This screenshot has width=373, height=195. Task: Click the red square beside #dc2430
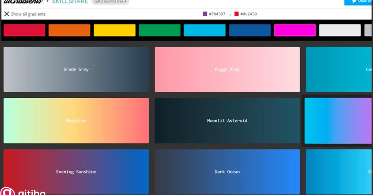click(237, 14)
